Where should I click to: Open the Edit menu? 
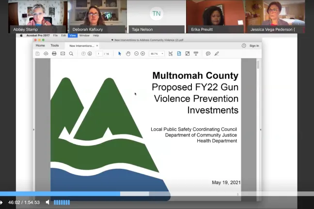point(63,35)
